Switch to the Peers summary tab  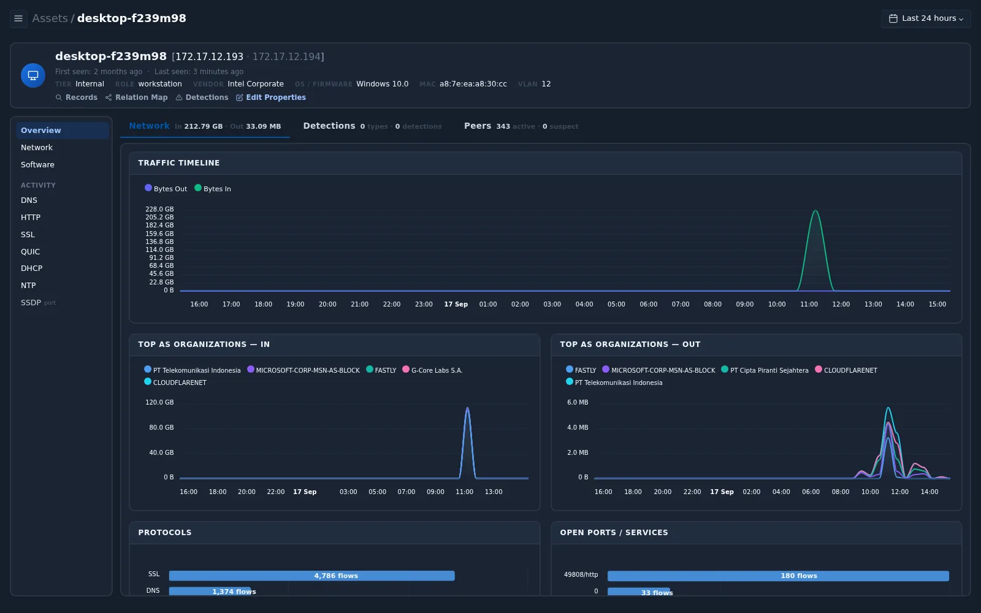(521, 126)
